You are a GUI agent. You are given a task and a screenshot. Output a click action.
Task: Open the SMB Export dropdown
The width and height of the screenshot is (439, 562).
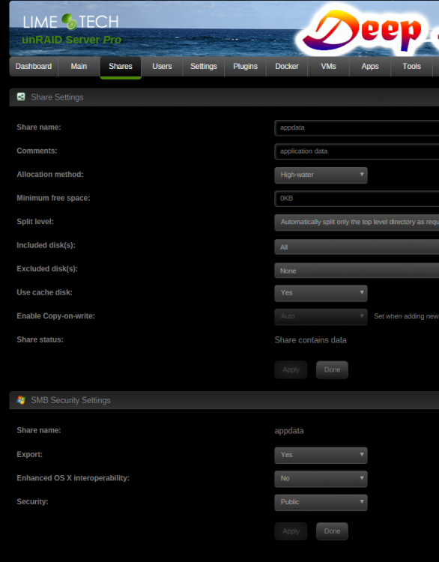tap(321, 455)
